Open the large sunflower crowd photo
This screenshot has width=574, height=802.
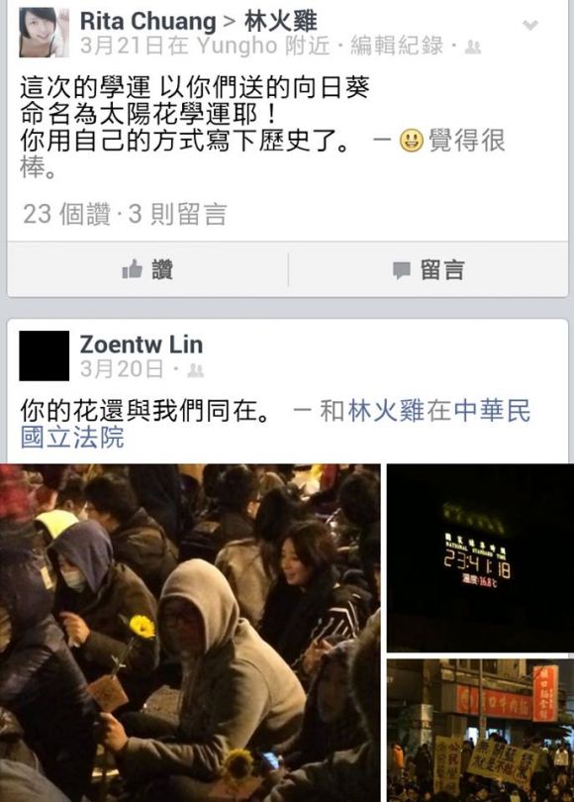pos(190,633)
